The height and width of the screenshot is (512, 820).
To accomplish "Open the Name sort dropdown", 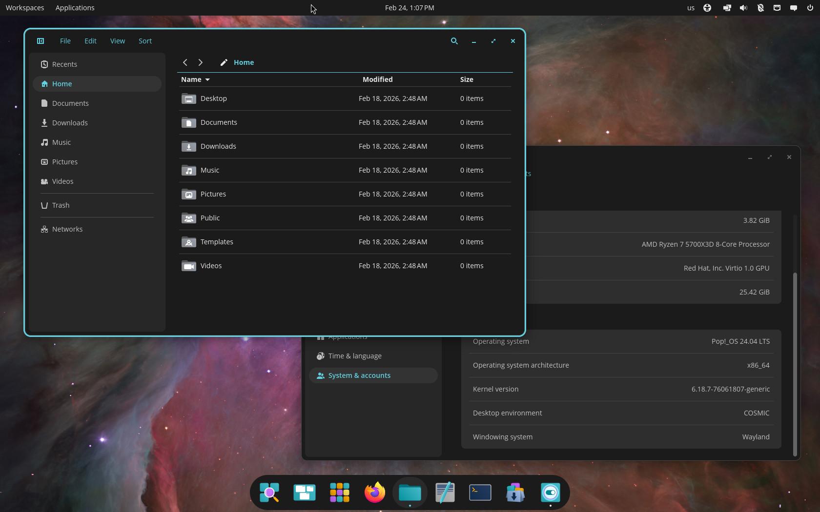I will (x=195, y=79).
